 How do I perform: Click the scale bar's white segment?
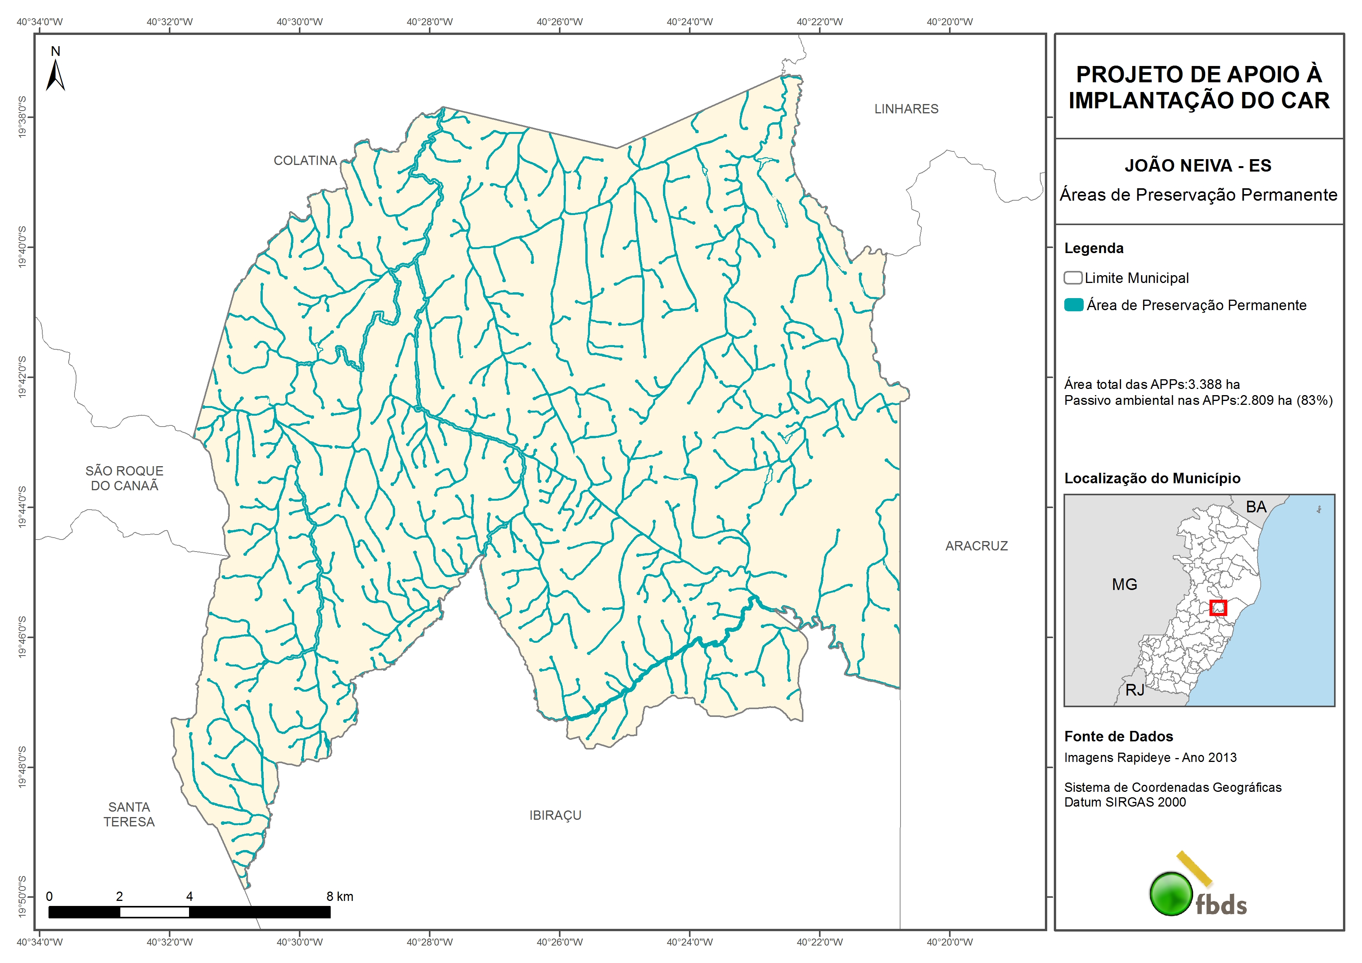[x=154, y=912]
